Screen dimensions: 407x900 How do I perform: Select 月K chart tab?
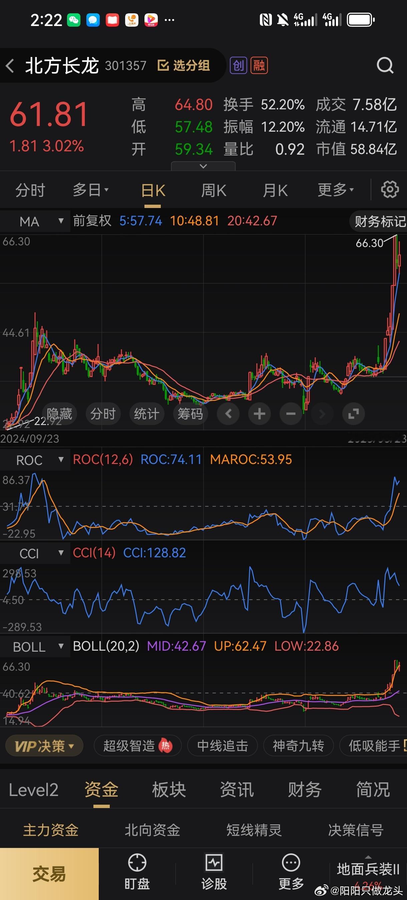click(275, 190)
